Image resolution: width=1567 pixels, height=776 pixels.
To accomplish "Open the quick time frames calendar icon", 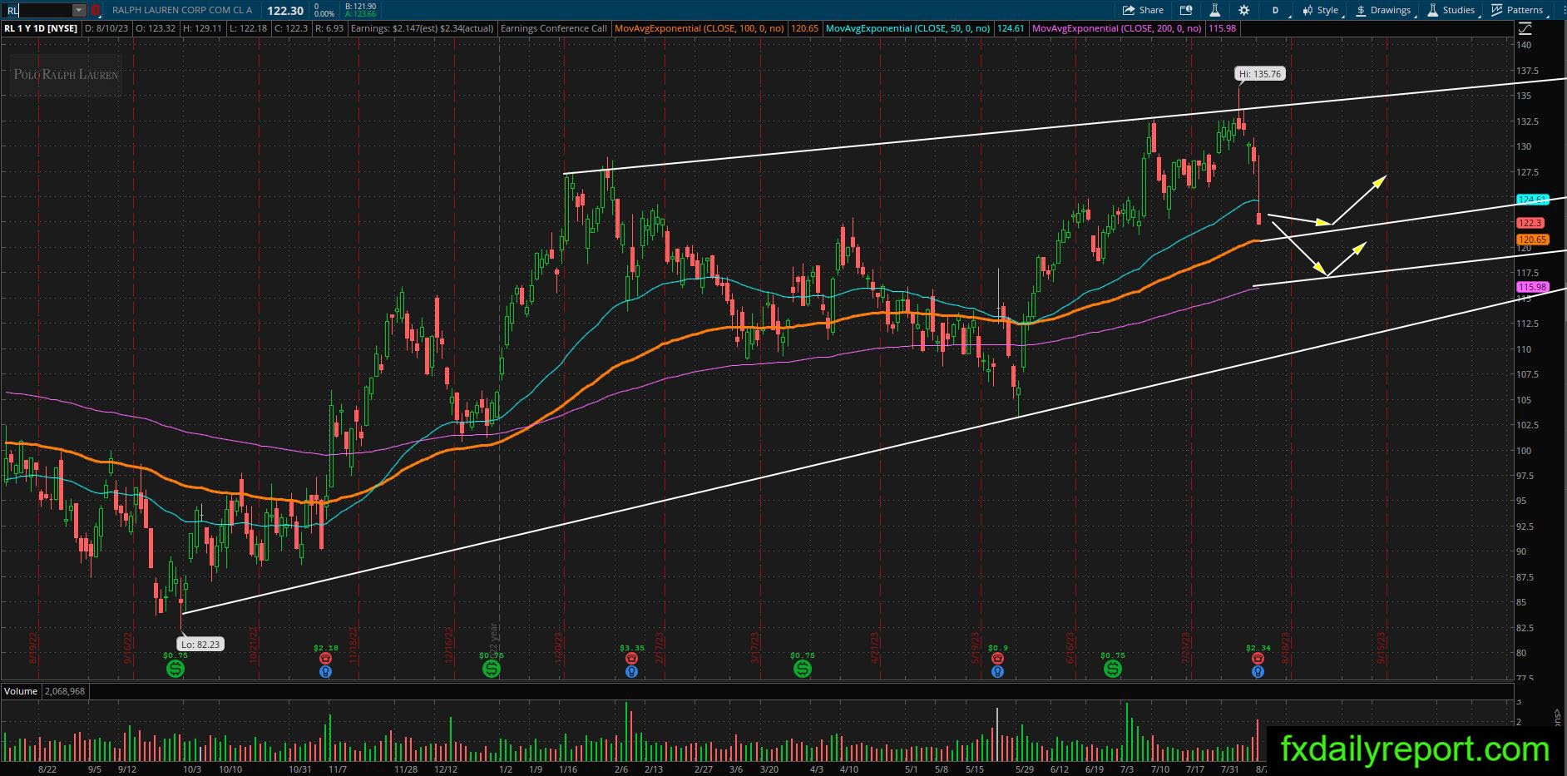I will [1186, 10].
